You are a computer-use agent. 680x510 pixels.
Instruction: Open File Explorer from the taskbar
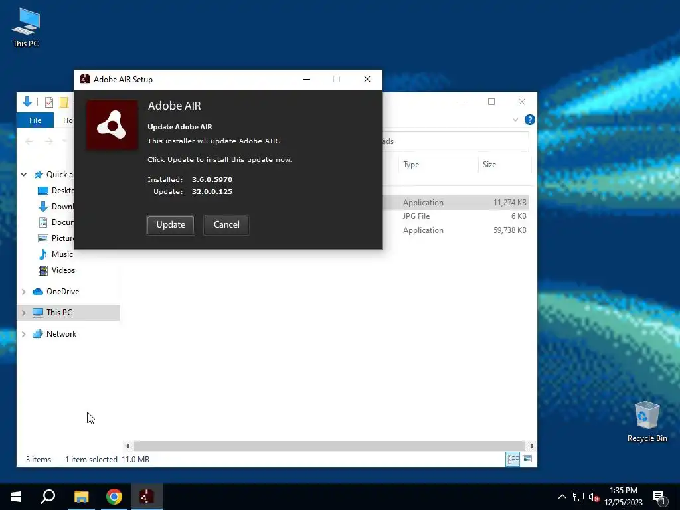[x=81, y=497]
